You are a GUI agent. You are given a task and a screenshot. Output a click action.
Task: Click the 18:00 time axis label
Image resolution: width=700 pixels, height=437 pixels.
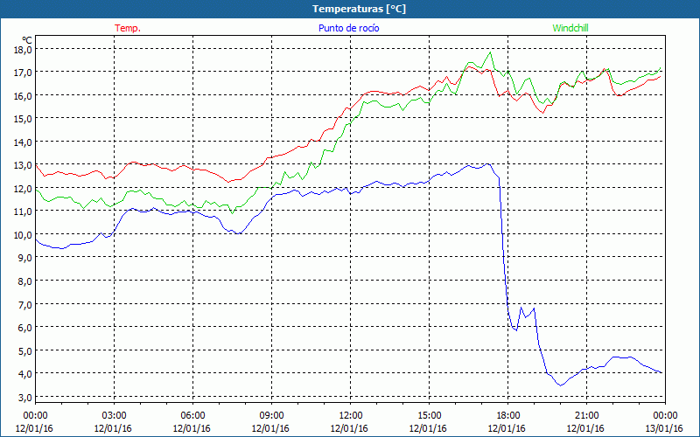507,416
